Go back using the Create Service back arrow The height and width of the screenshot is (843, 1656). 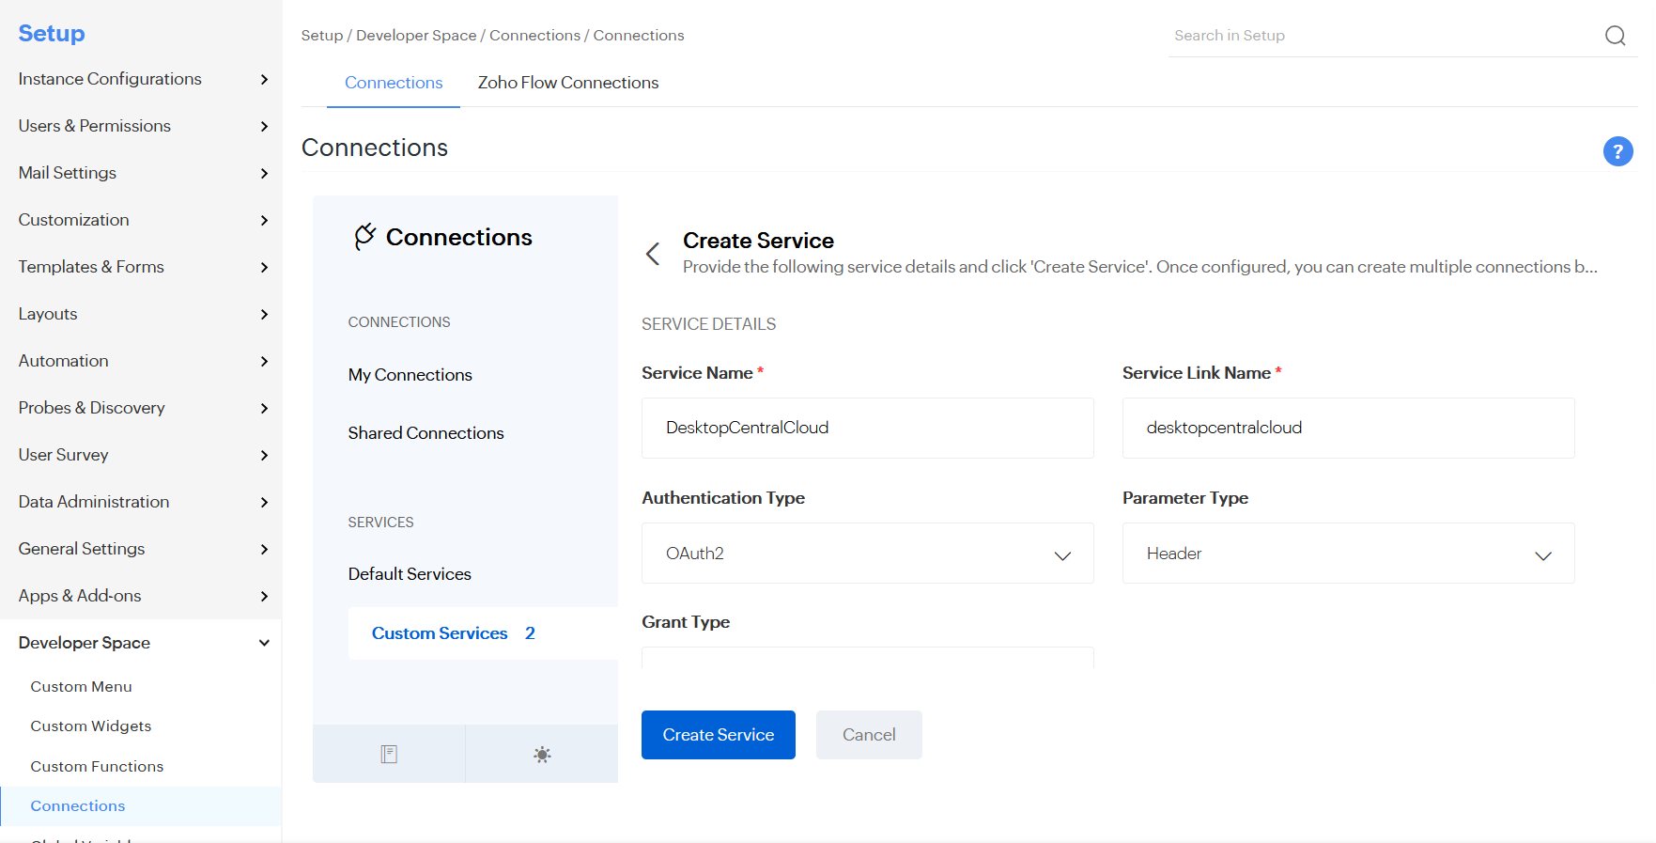click(653, 254)
